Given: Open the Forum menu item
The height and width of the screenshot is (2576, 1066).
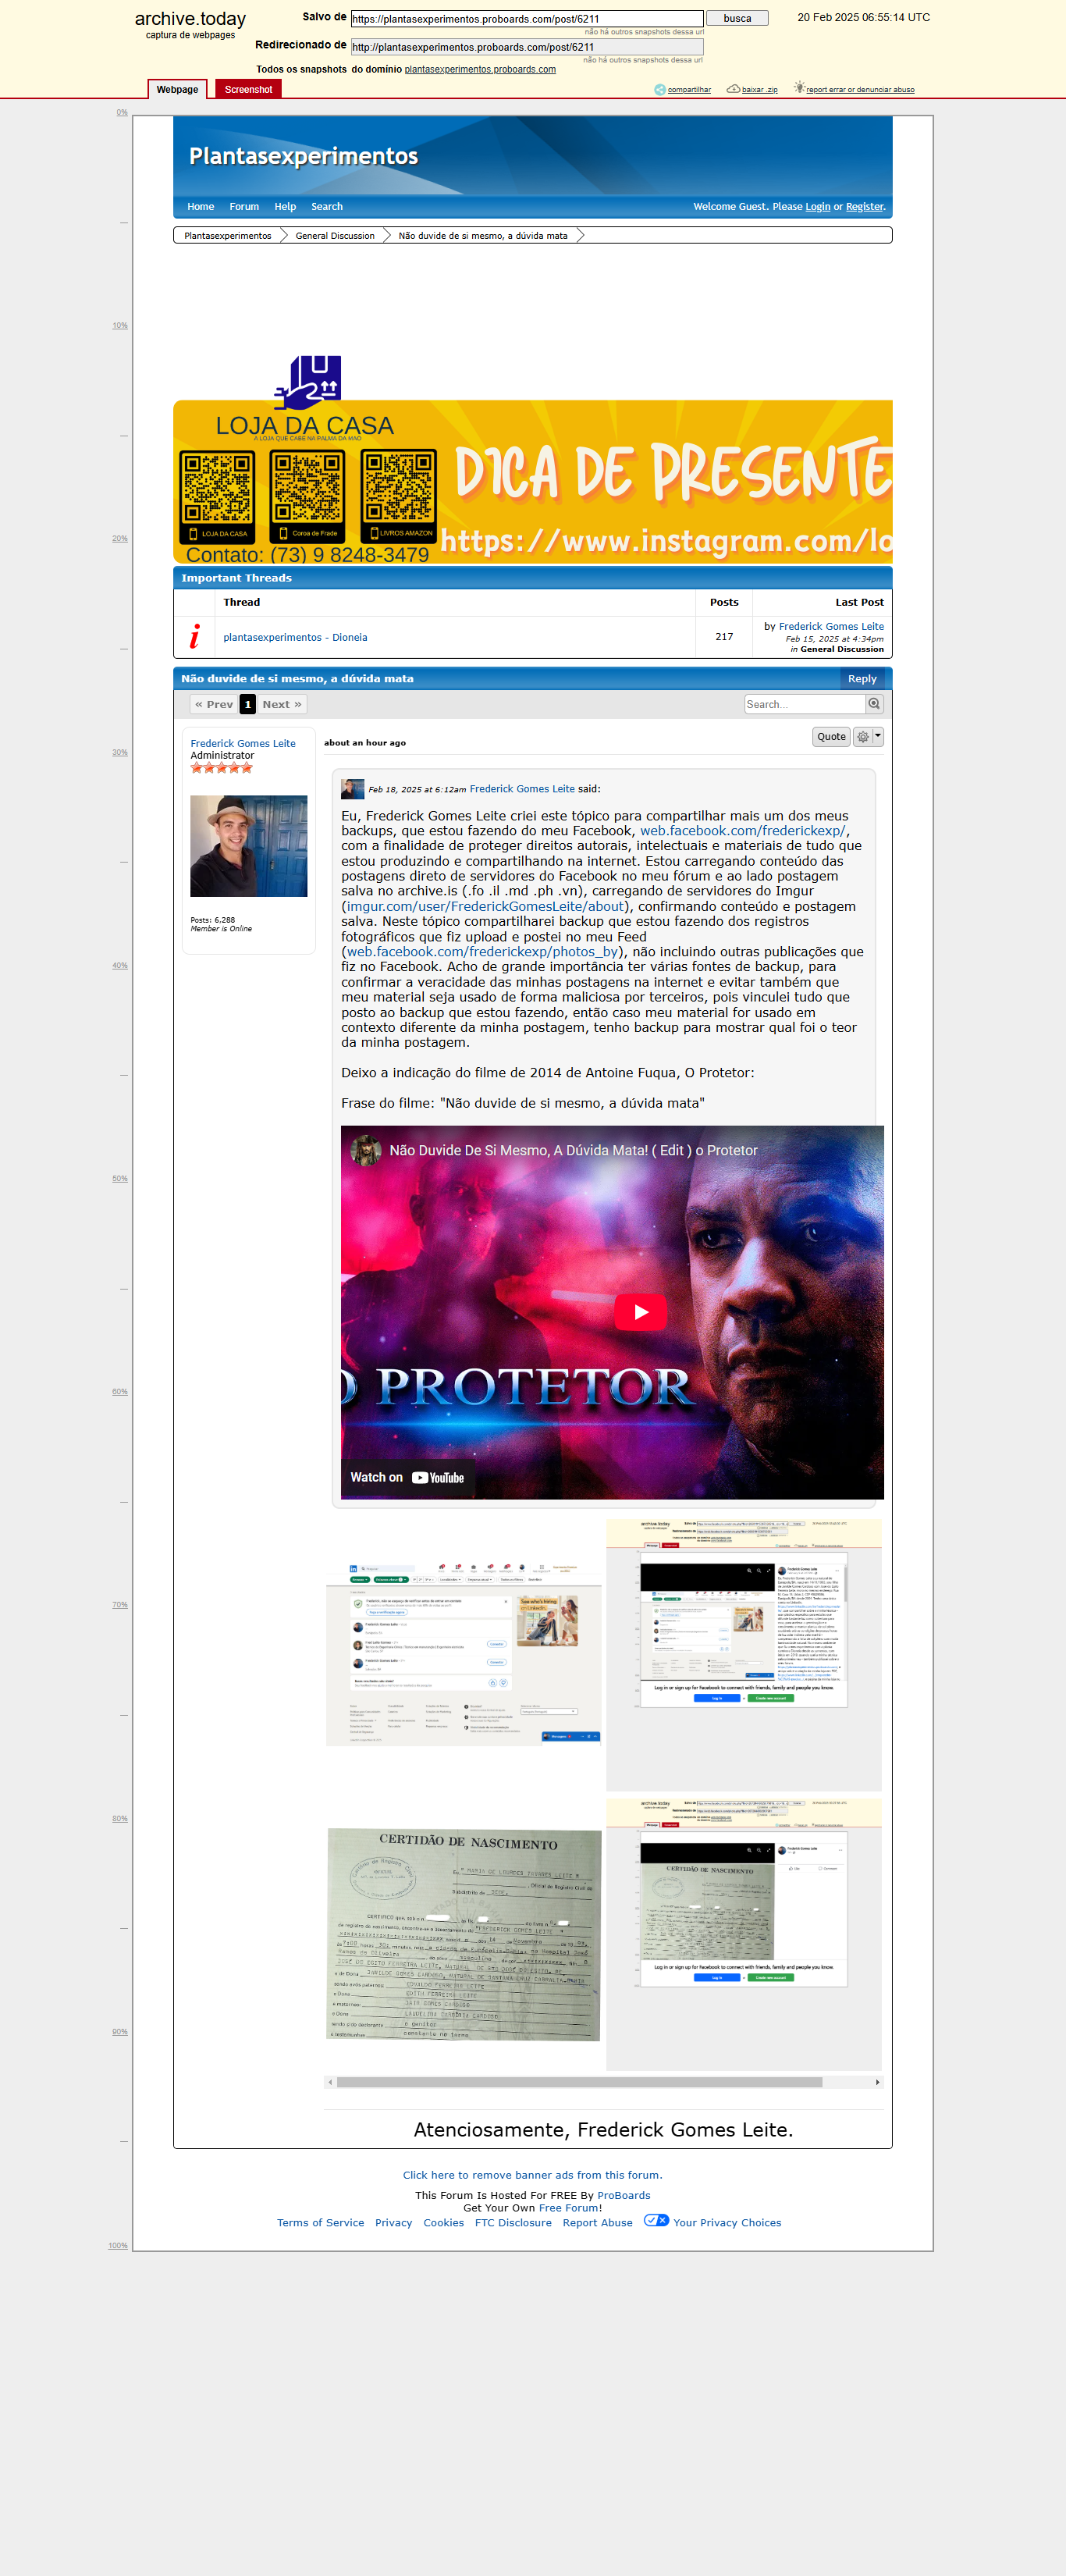Looking at the screenshot, I should (244, 207).
